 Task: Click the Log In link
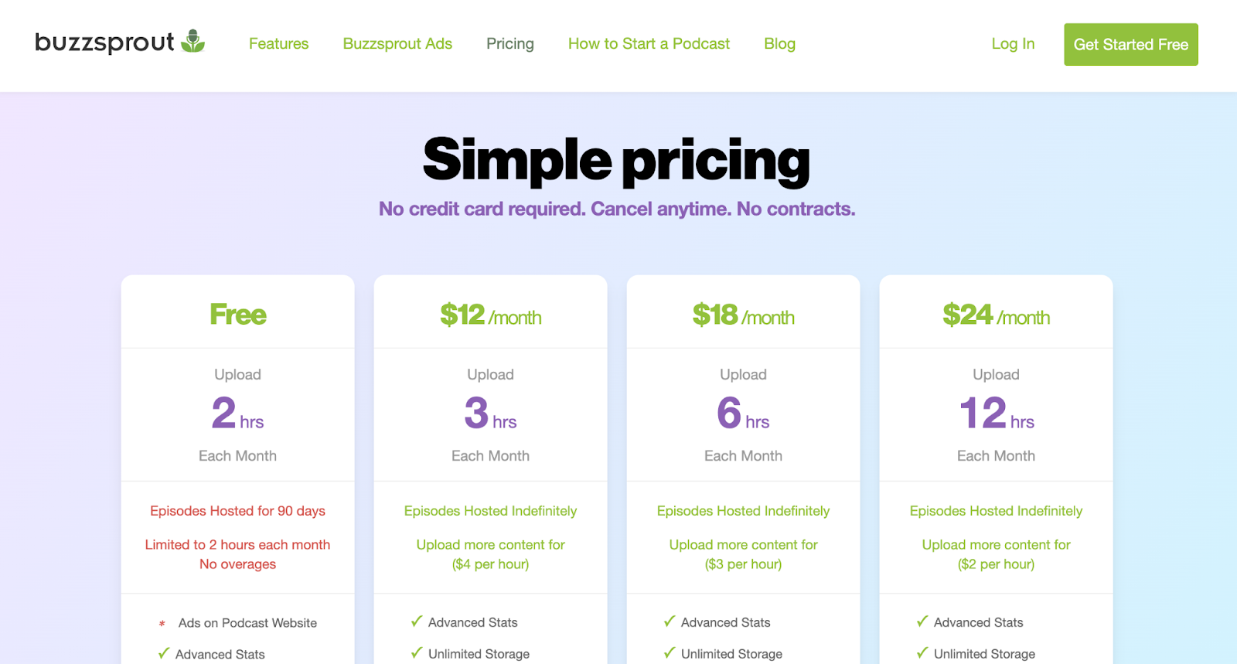coord(1013,44)
